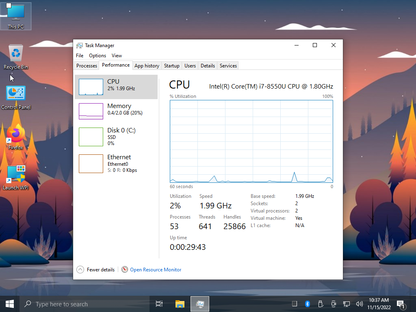
Task: Click the CPU model name text
Action: pyautogui.click(x=271, y=87)
